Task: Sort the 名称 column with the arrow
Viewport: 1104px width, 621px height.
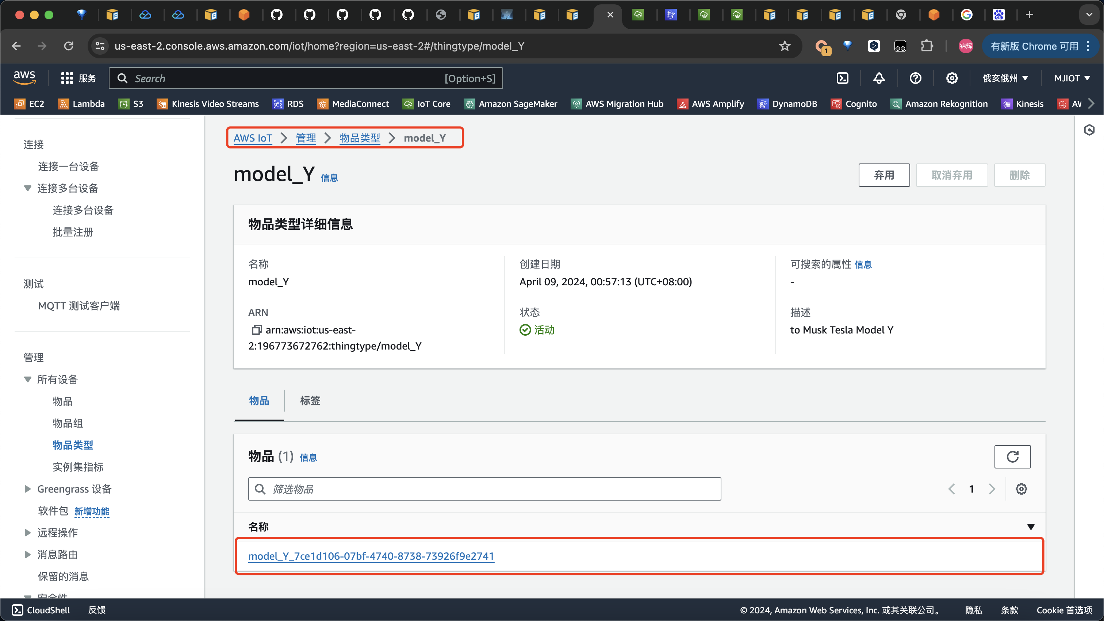Action: pyautogui.click(x=1031, y=526)
